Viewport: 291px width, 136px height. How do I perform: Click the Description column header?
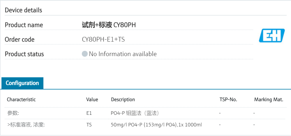point(123,99)
